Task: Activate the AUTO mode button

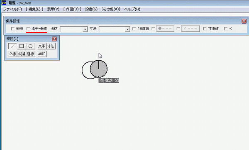Action: (x=42, y=54)
